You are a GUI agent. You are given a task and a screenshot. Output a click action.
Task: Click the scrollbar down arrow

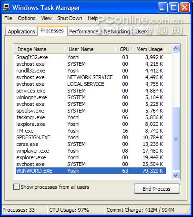point(175,176)
